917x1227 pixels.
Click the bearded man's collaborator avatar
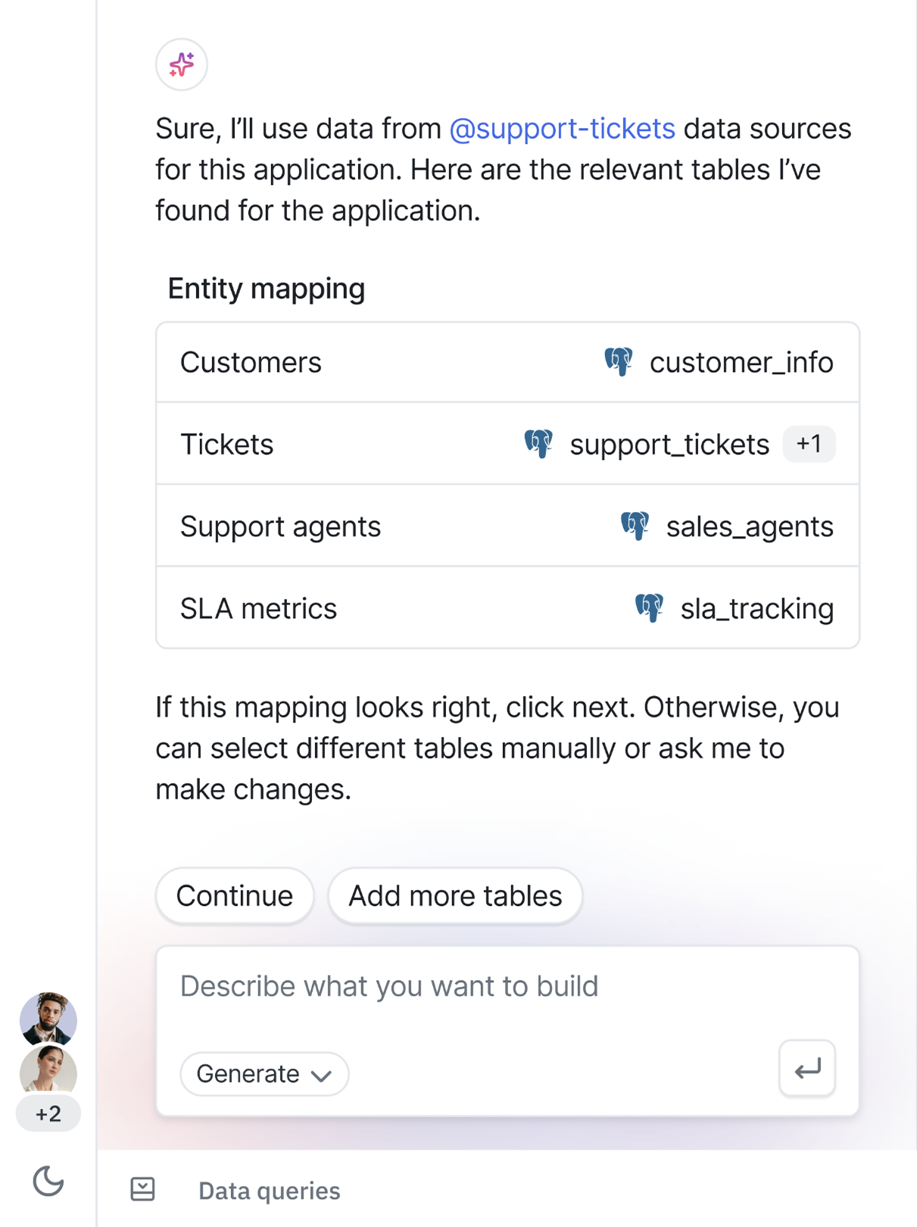[48, 1019]
